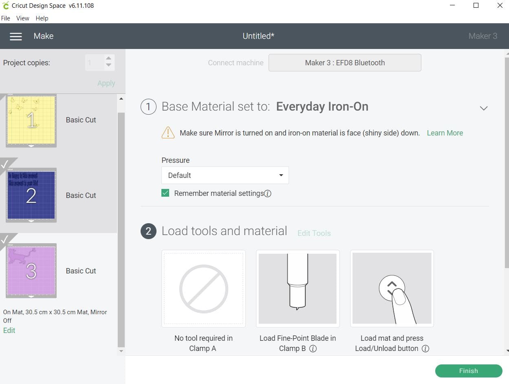Screen dimensions: 509x384
Task: Click the Untitled* project title
Action: (258, 36)
